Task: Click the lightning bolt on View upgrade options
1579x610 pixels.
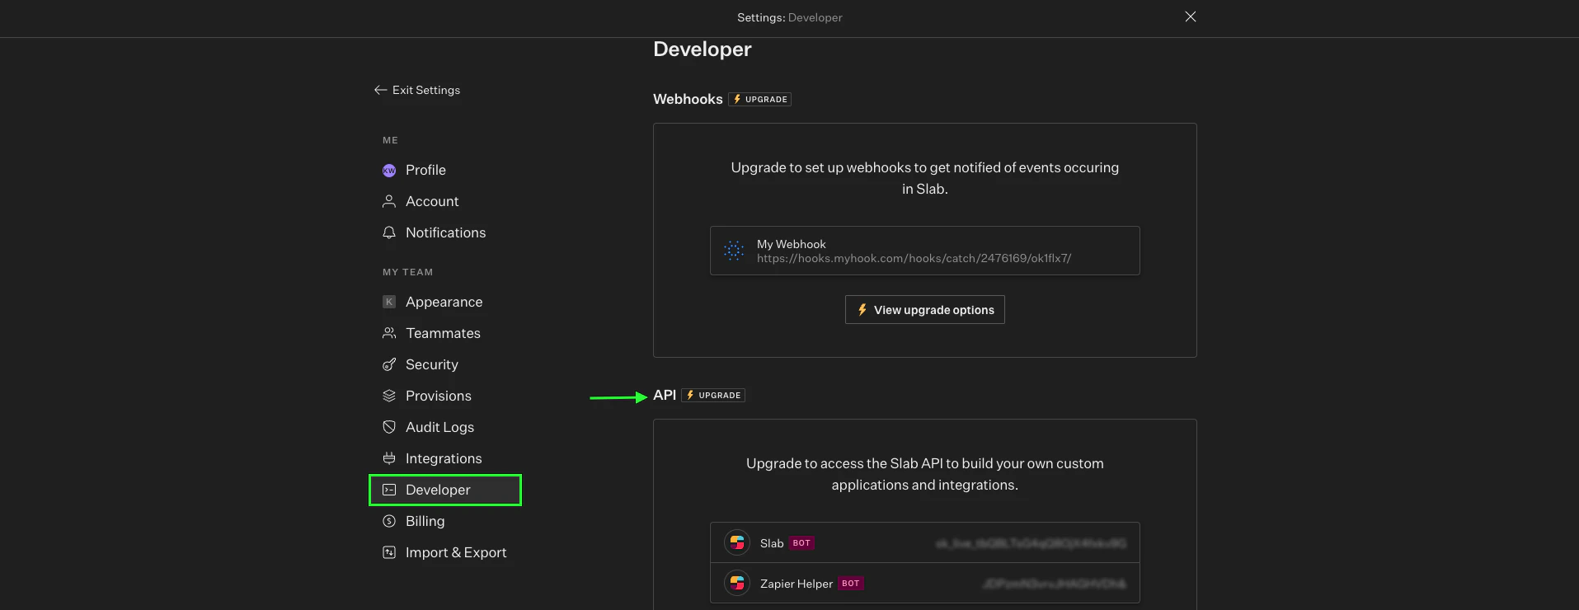Action: [862, 310]
